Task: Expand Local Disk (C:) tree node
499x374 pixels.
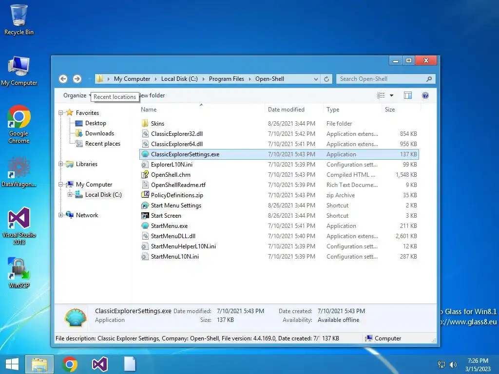Action: (x=70, y=195)
